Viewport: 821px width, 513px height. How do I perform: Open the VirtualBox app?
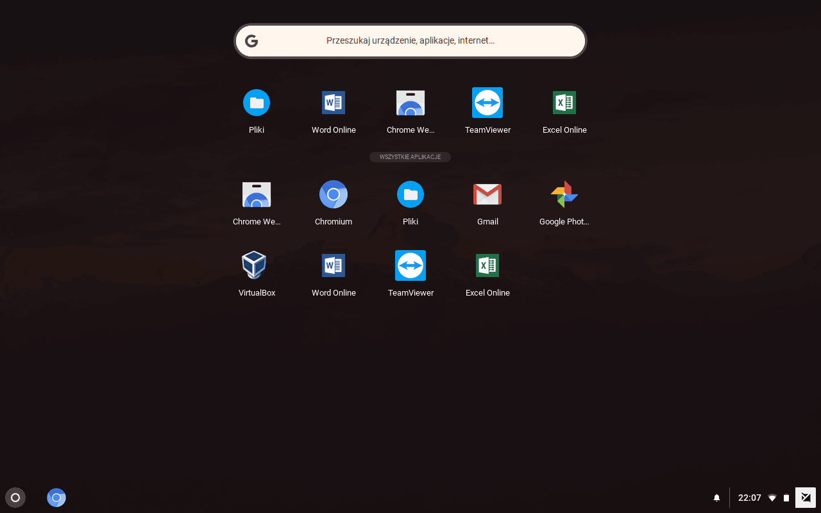[x=255, y=265]
